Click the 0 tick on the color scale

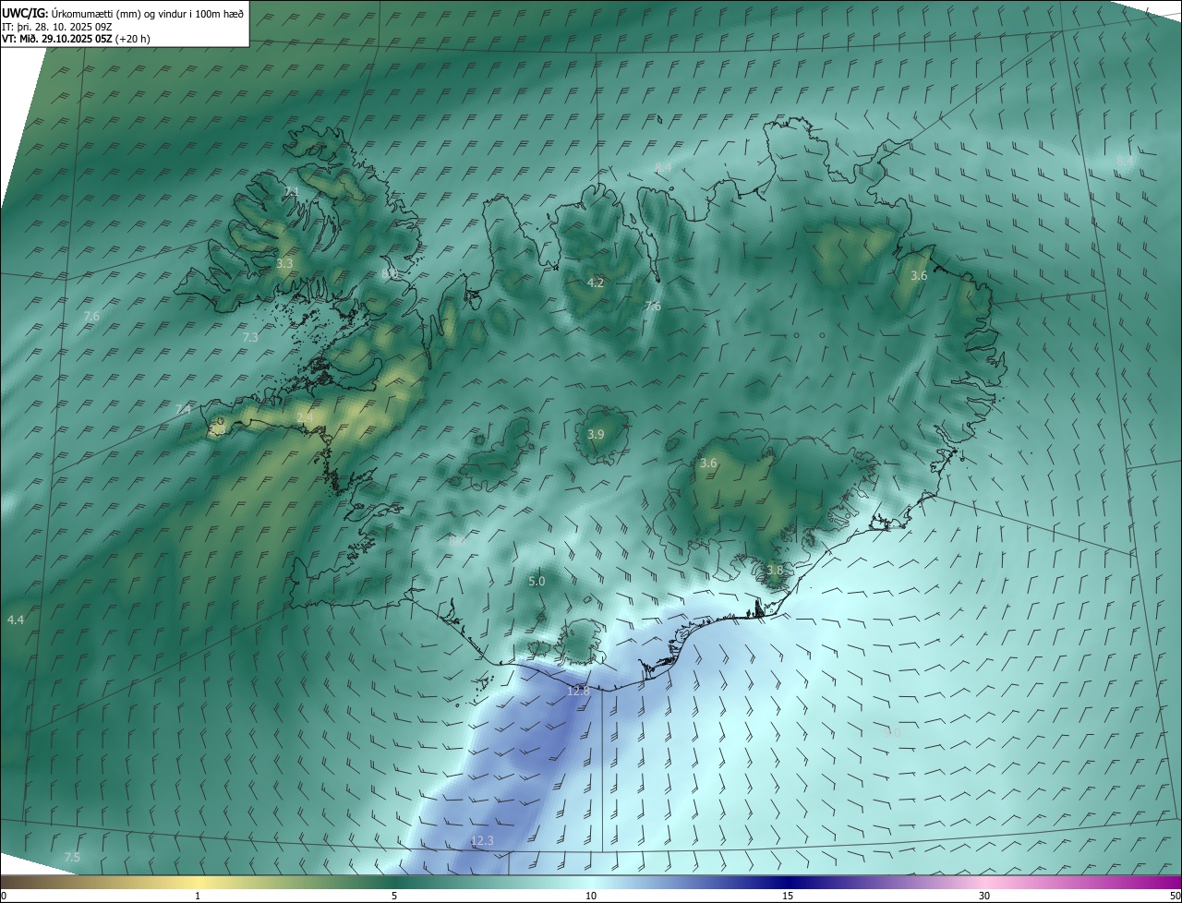point(4,897)
